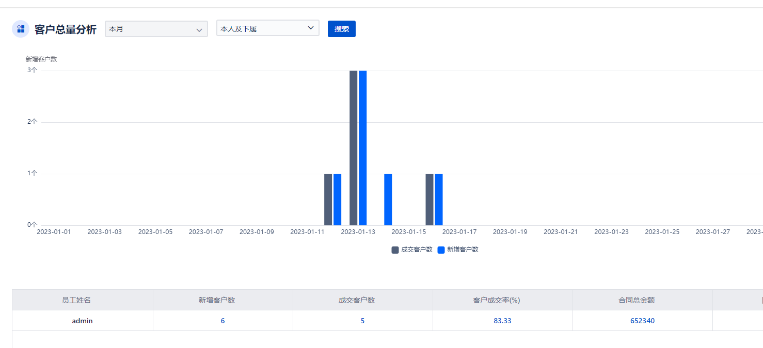Click the 合同总金额 column header
763x348 pixels.
click(637, 300)
